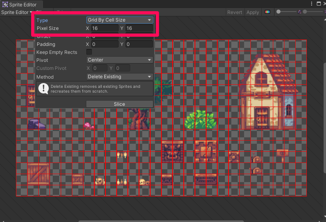Edit the Padding X field
Viewport: 326px width, 222px height.
click(105, 44)
